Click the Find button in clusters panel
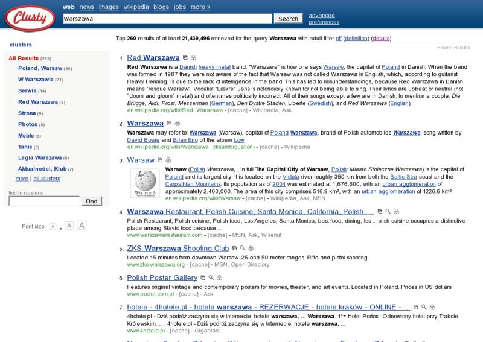 tap(92, 201)
